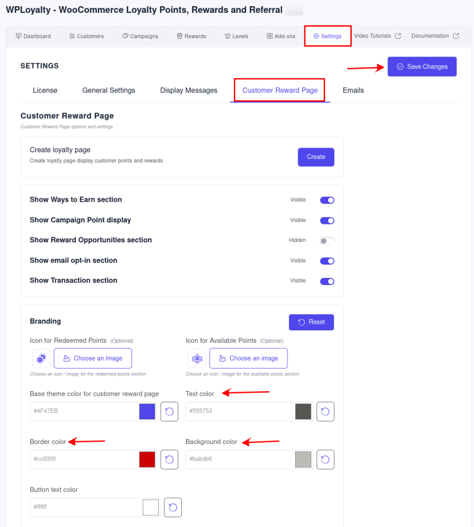Viewport: 474px width, 527px height.
Task: Open Video Tutorials link
Action: (x=378, y=36)
